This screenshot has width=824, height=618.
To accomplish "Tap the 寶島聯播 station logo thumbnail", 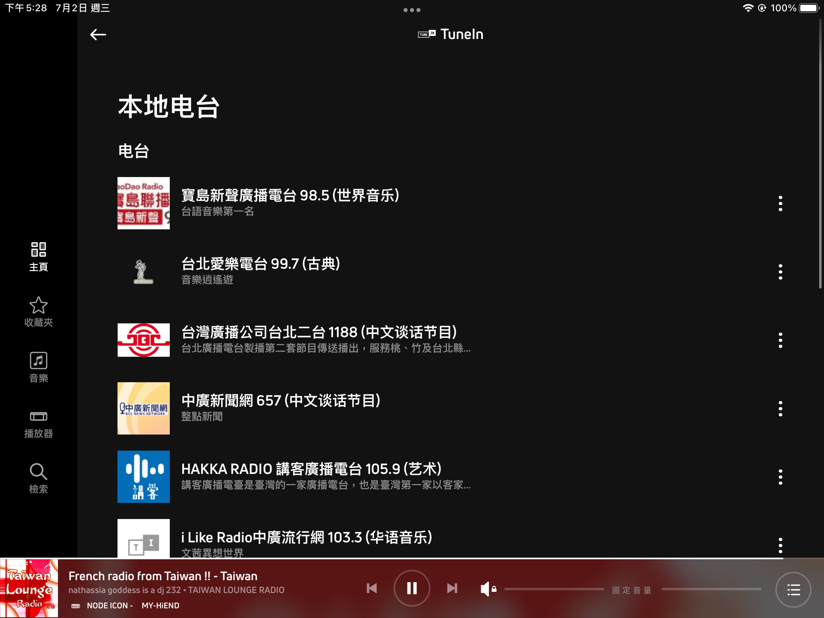I will pos(144,203).
